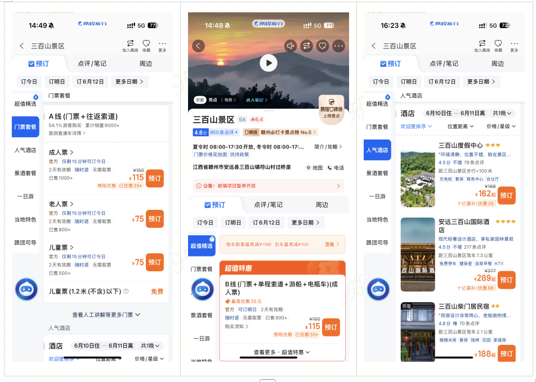Tap question mark beside 儿童票(1.2米)

click(126, 291)
